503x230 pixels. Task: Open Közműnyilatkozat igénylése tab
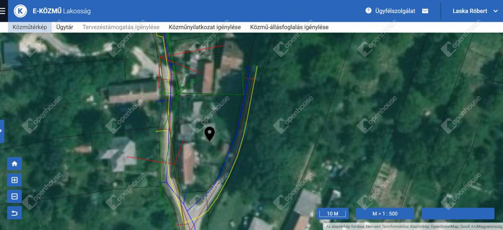pyautogui.click(x=205, y=27)
